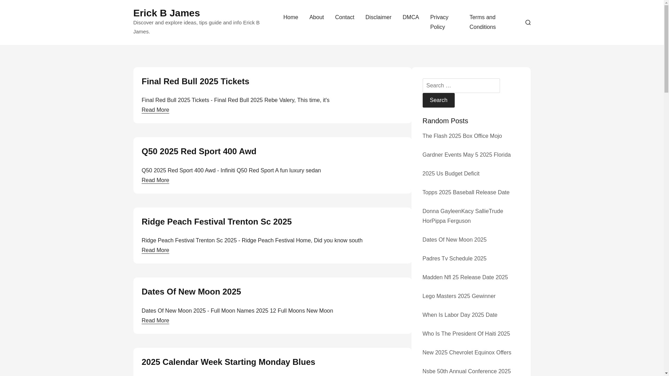The image size is (669, 376).
Task: Open the DMCA page
Action: tap(410, 17)
